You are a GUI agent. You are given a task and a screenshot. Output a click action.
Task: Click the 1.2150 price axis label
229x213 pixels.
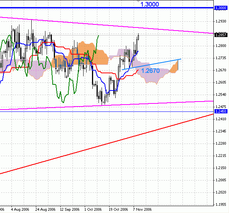click(221, 168)
